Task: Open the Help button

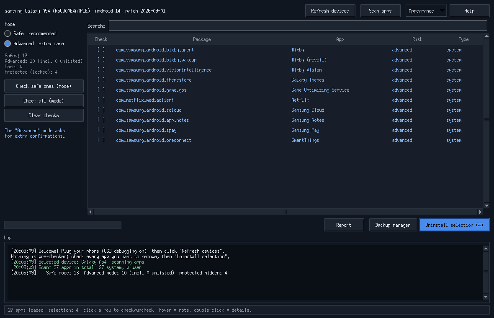Action: tap(469, 11)
